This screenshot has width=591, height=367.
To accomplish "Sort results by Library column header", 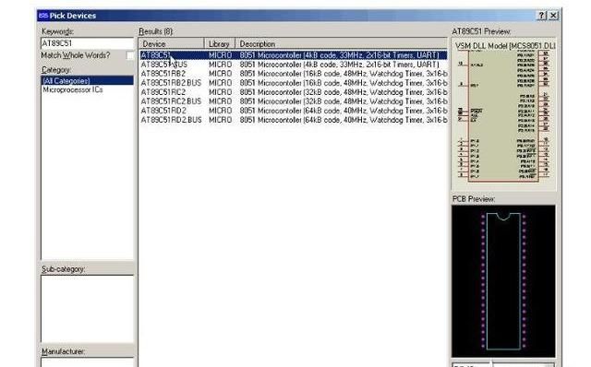I will (x=220, y=43).
